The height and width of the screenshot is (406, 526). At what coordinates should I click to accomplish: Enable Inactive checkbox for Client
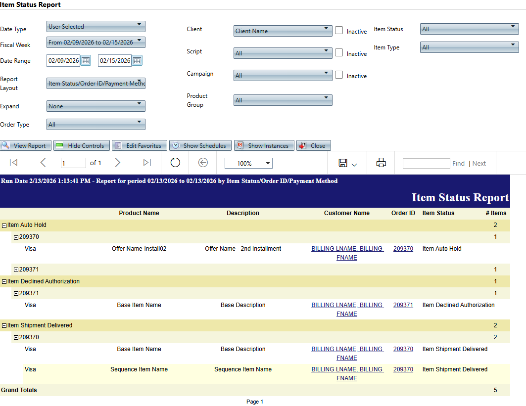tap(339, 30)
